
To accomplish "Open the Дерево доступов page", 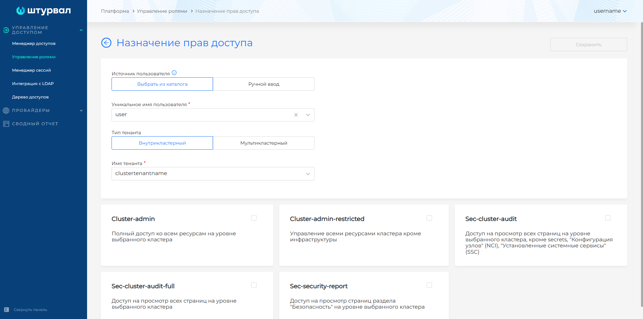I will click(30, 97).
